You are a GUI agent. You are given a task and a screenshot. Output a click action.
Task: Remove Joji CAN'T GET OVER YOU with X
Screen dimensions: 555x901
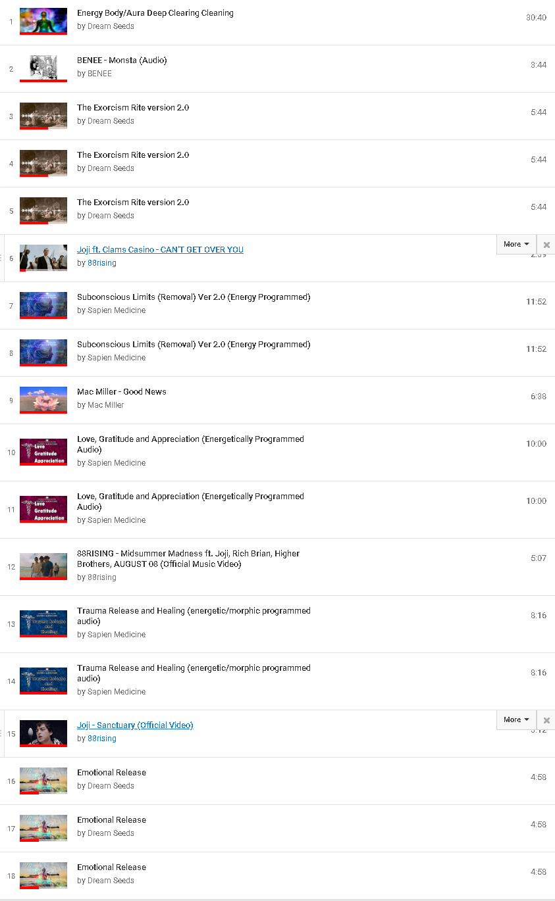(546, 245)
